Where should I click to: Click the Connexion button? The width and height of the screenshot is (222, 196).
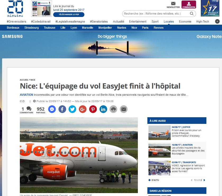[x=189, y=5]
